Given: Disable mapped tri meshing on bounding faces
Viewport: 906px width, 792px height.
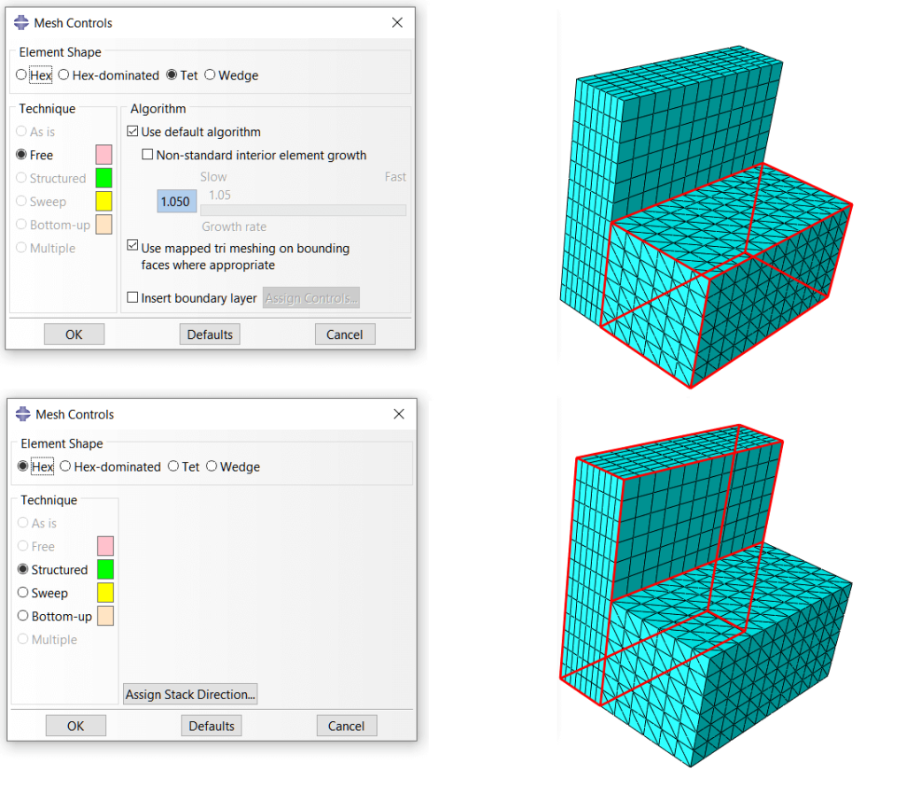Looking at the screenshot, I should pyautogui.click(x=133, y=247).
